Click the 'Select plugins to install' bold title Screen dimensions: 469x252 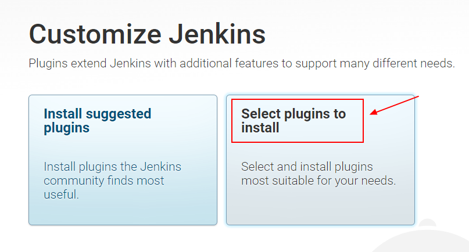293,121
